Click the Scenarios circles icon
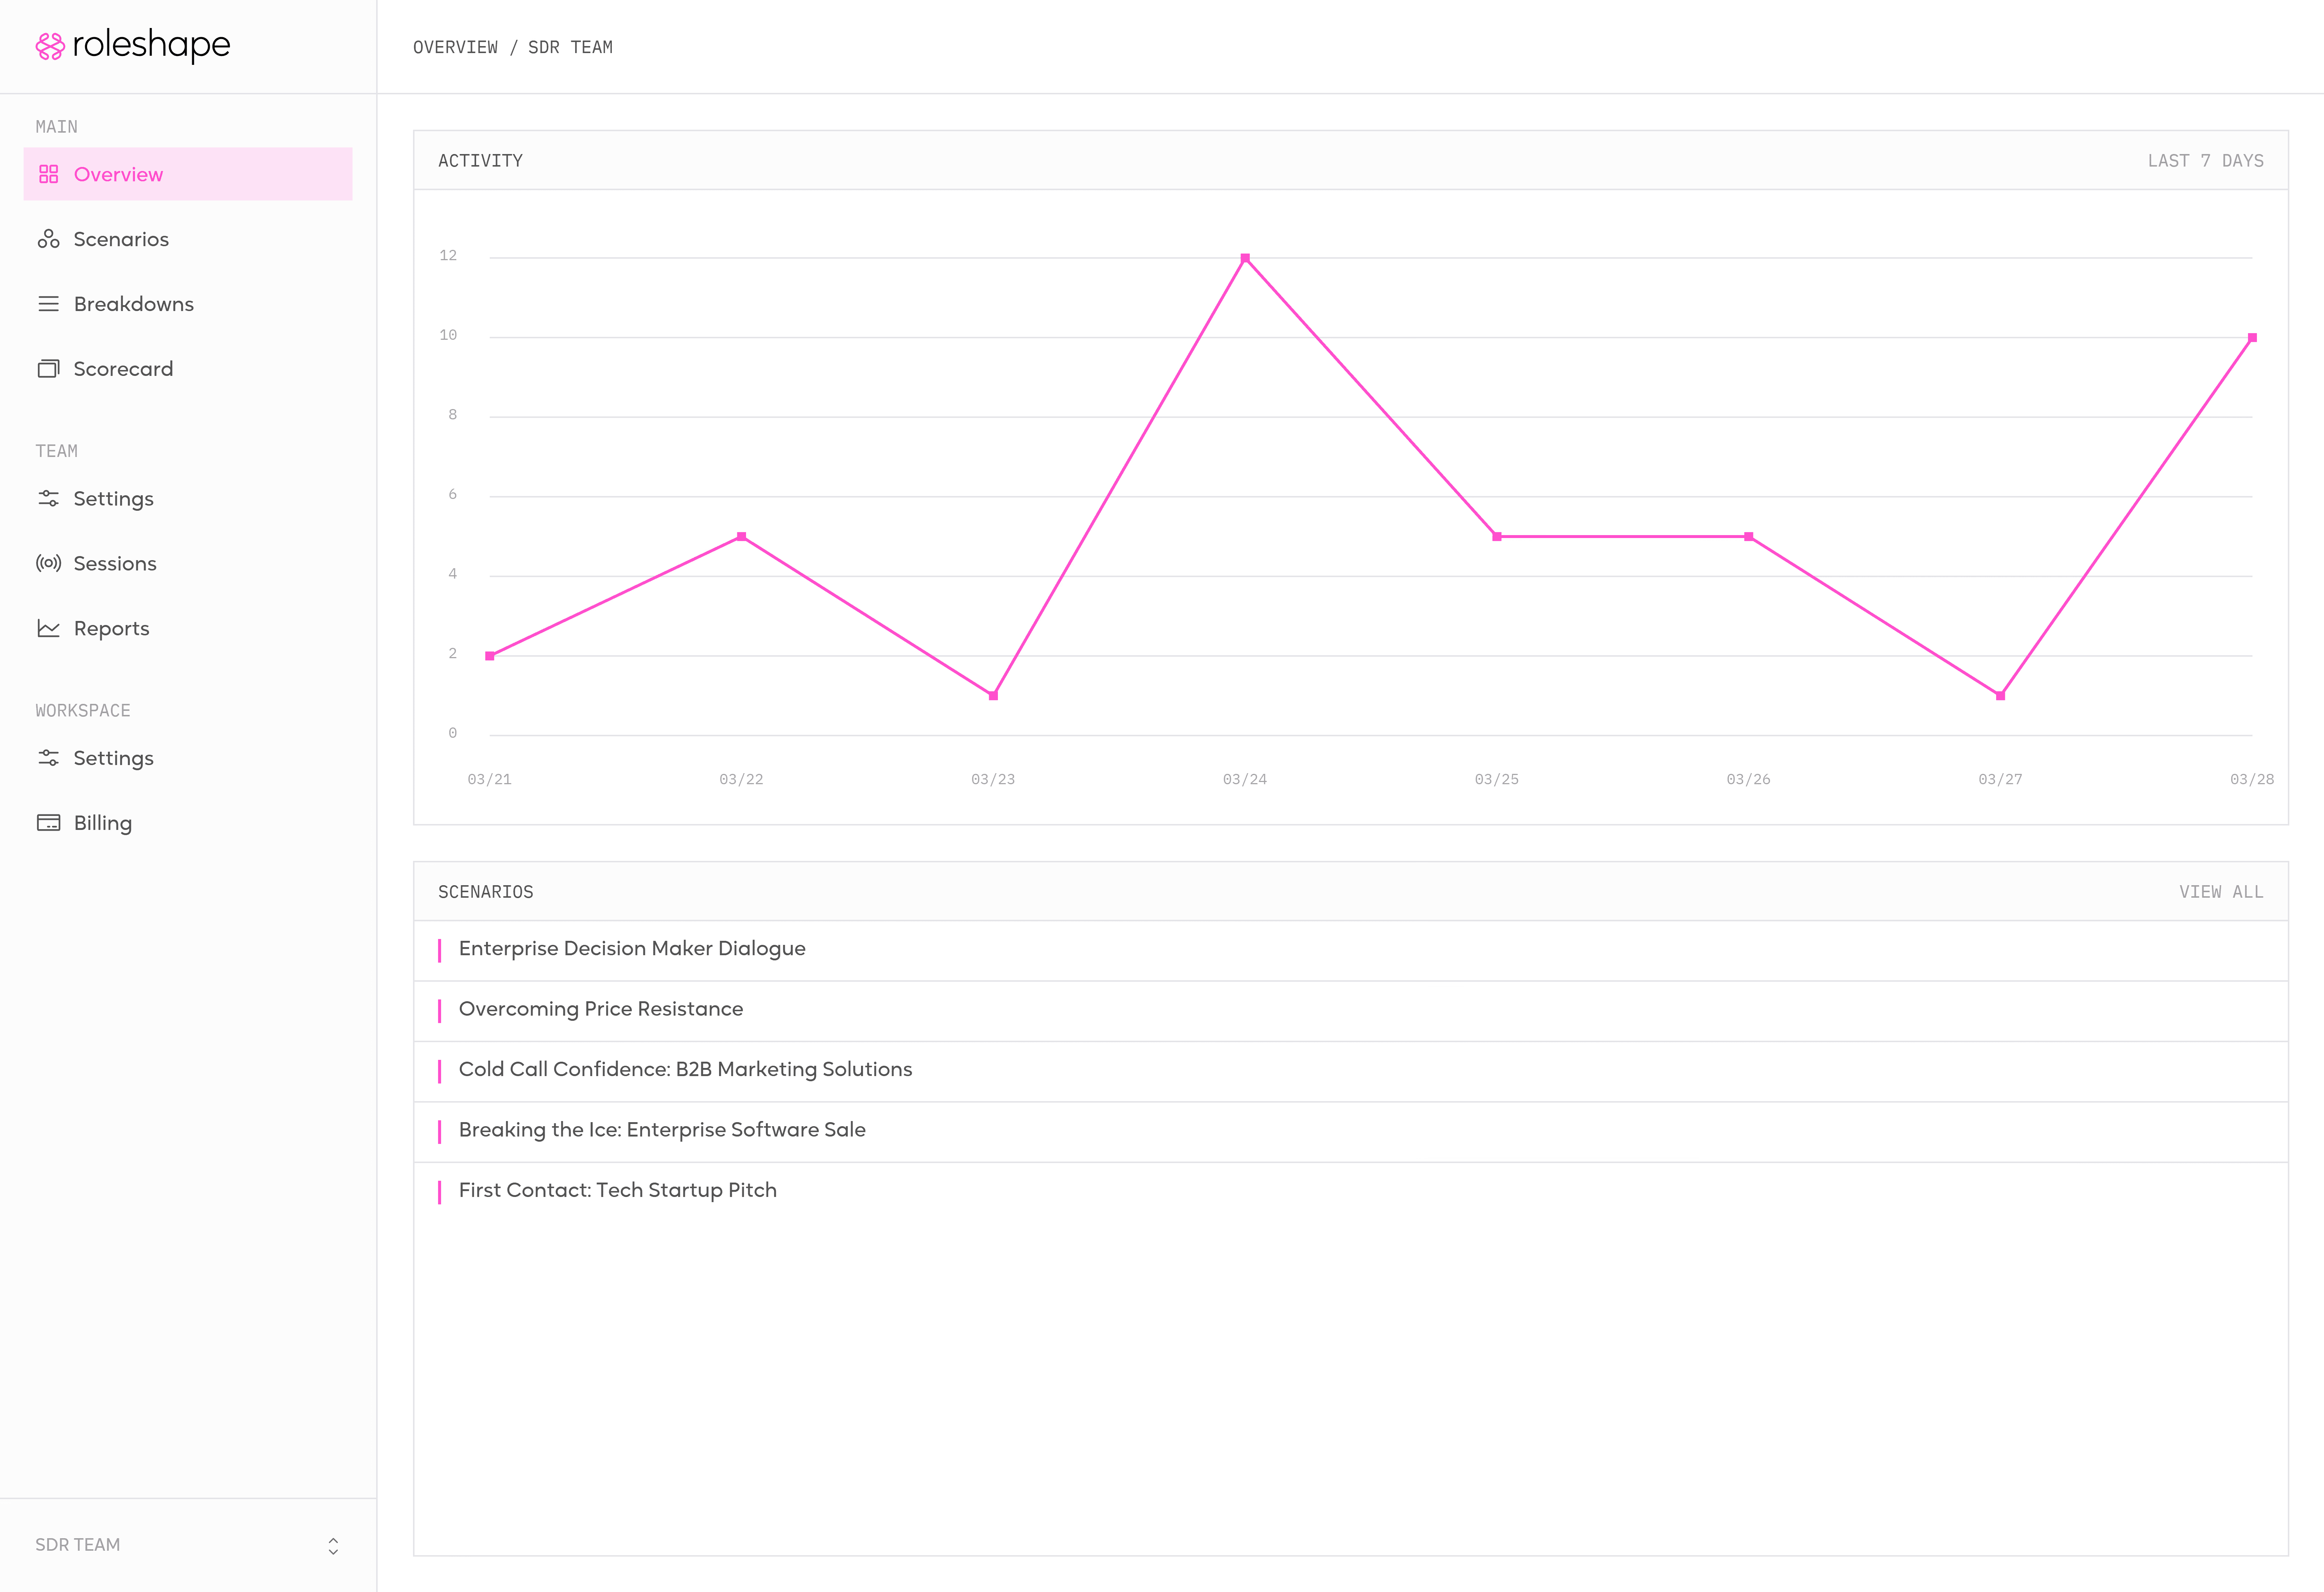The image size is (2324, 1592). click(x=48, y=239)
